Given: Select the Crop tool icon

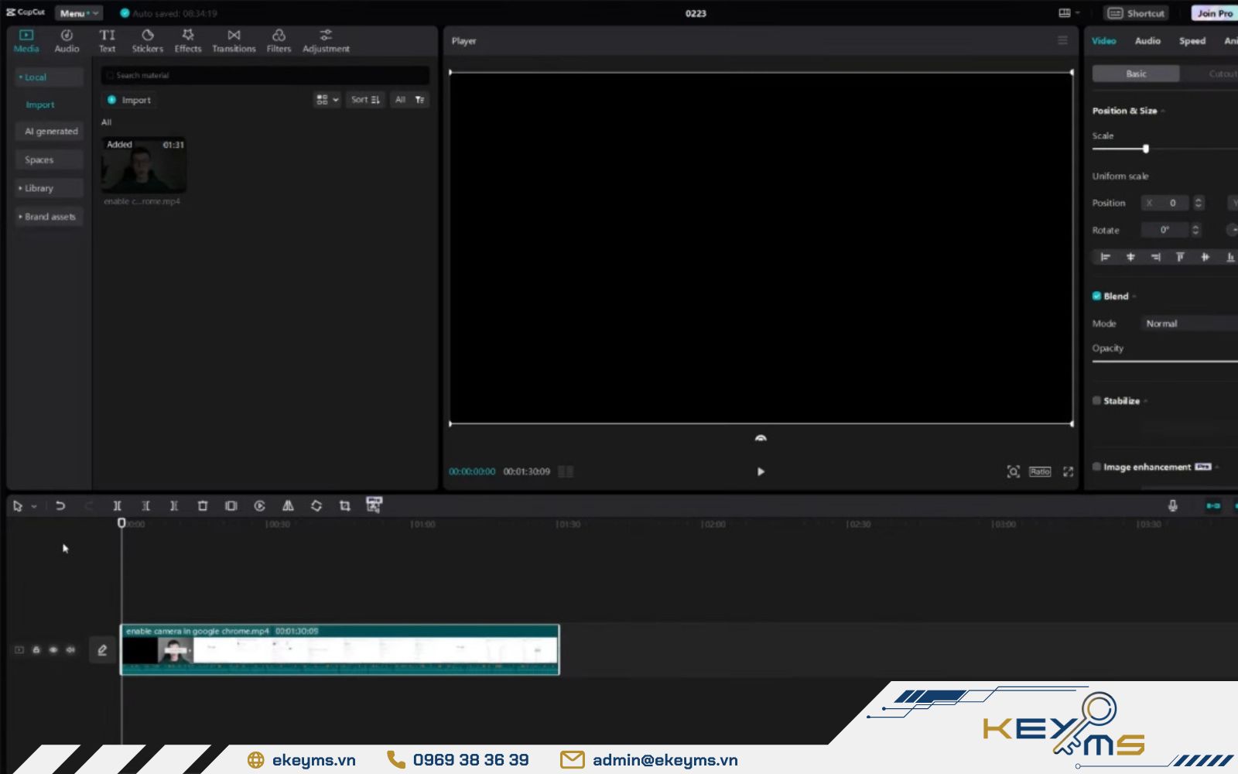Looking at the screenshot, I should [x=345, y=505].
